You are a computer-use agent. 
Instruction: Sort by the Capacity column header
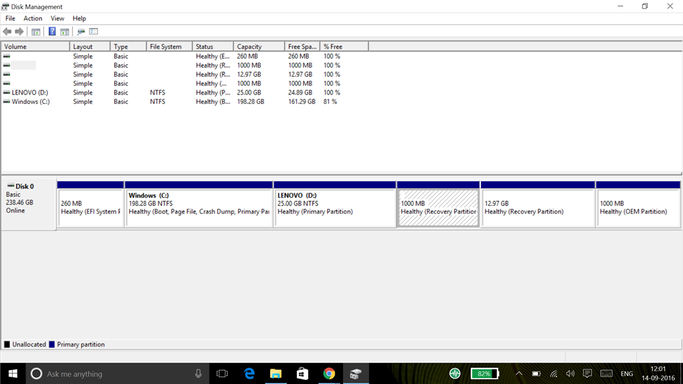click(x=259, y=47)
